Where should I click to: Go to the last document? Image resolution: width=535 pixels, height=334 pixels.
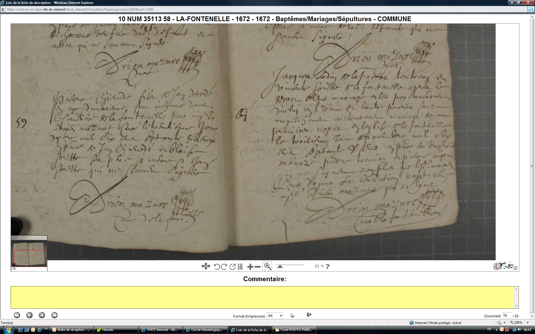tap(54, 315)
